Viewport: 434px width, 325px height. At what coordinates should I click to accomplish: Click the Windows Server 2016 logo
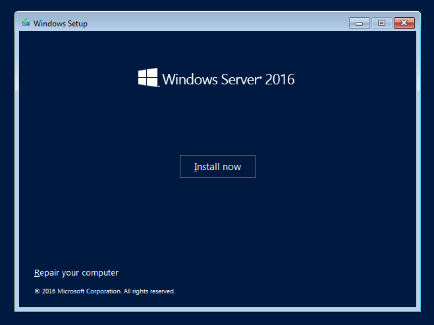pyautogui.click(x=216, y=78)
